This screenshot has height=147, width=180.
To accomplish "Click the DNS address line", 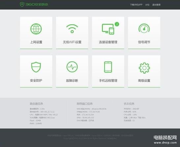I will click(85, 118).
